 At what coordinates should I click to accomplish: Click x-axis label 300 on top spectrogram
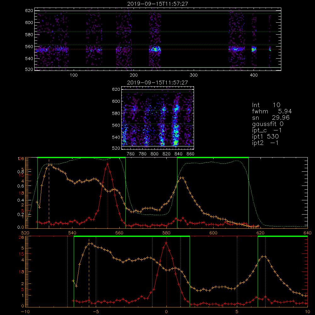(194, 75)
